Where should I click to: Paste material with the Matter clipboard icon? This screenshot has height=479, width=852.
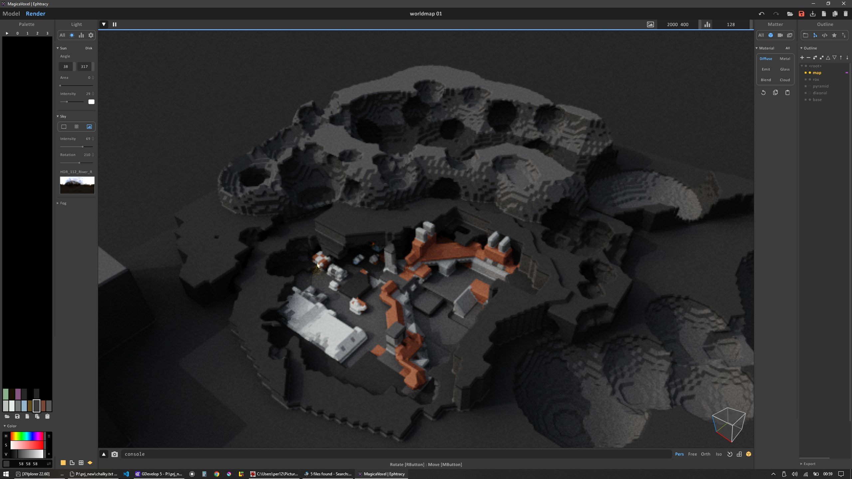pyautogui.click(x=787, y=92)
